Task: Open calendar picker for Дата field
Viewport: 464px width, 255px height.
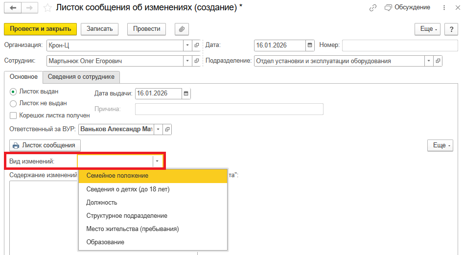Action: coord(309,46)
